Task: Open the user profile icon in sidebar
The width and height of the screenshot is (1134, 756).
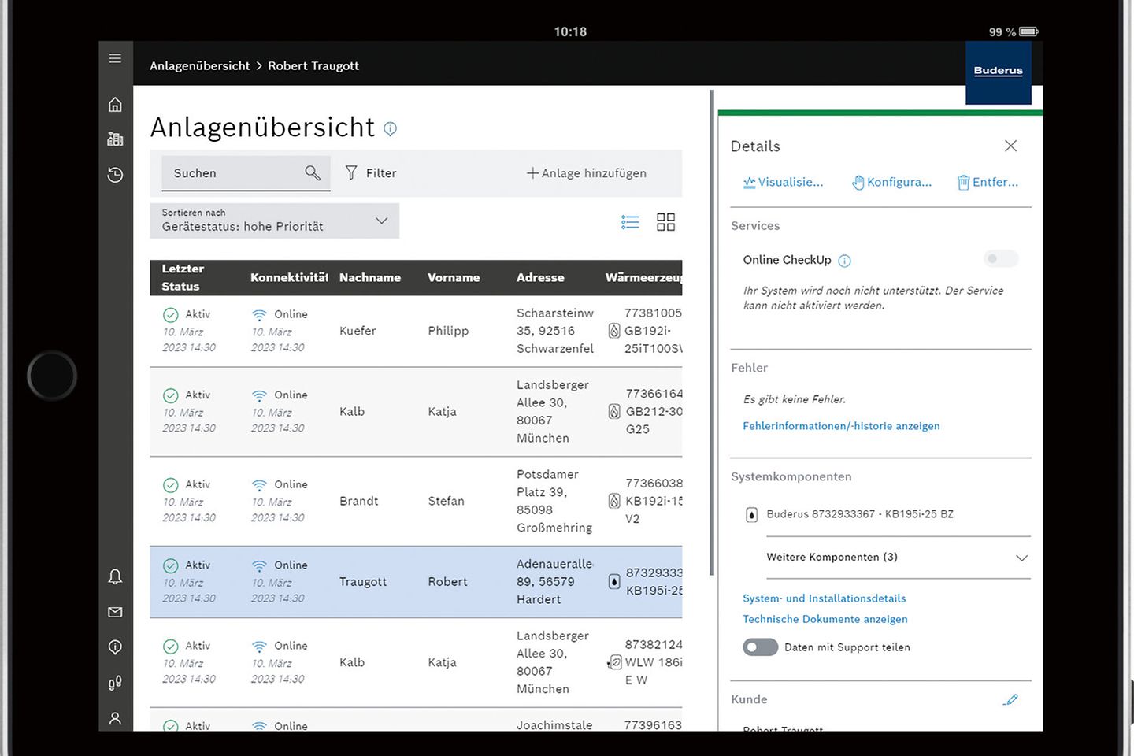Action: coord(115,718)
